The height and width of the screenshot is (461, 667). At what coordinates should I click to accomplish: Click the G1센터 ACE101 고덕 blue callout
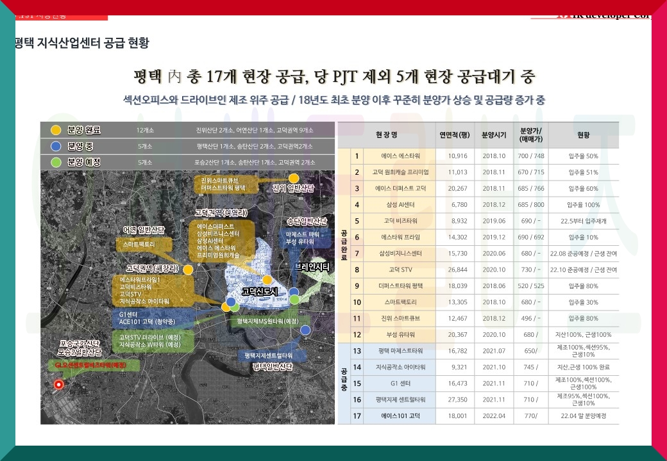pyautogui.click(x=153, y=318)
